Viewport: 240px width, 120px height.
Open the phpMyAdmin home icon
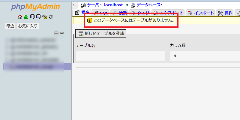click(20, 17)
